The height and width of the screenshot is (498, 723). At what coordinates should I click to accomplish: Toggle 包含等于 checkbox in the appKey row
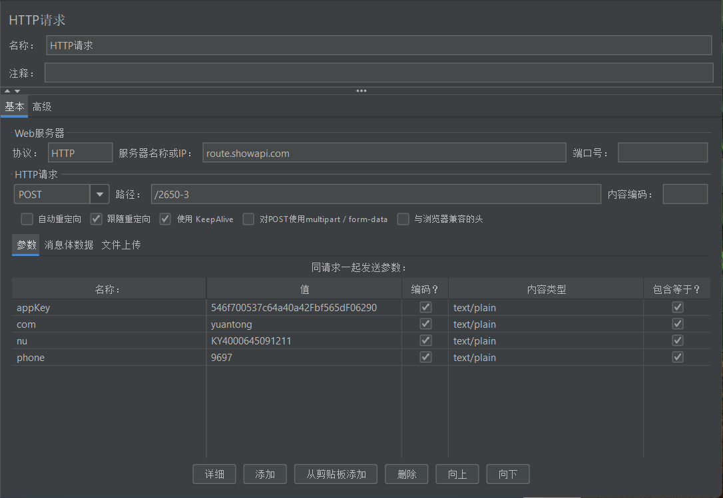point(678,307)
